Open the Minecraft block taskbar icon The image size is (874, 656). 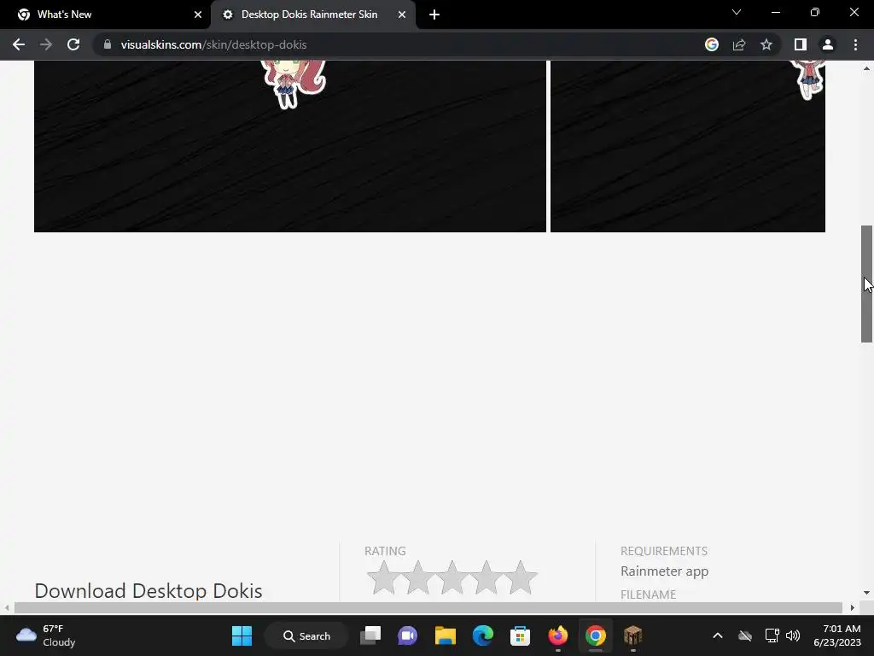click(632, 635)
